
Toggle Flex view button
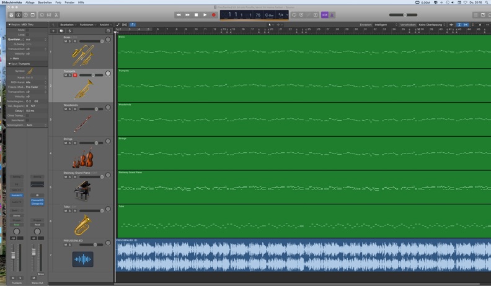[125, 25]
